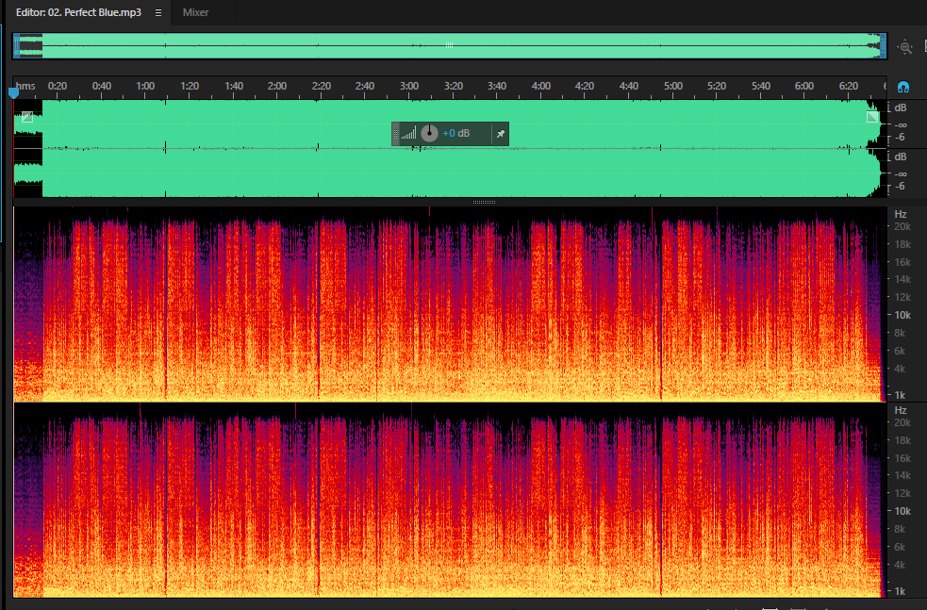The height and width of the screenshot is (610, 927).
Task: Click the -6 mark on the upper channel dB scale
Action: click(x=900, y=137)
